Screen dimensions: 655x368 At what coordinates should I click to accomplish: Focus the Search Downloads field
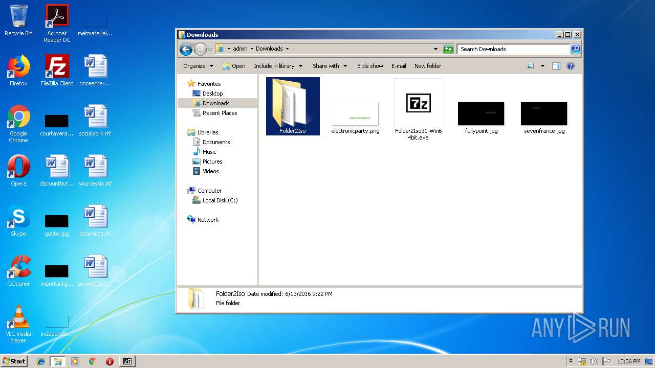(x=513, y=49)
